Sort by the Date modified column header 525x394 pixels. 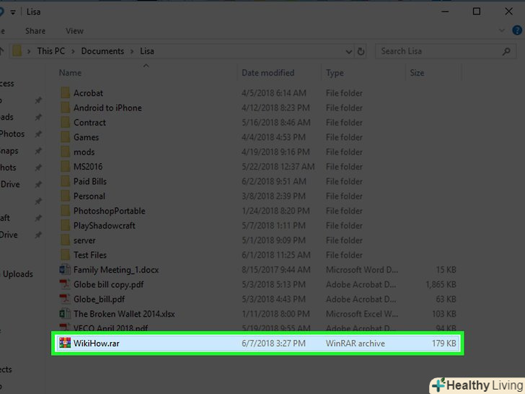268,73
